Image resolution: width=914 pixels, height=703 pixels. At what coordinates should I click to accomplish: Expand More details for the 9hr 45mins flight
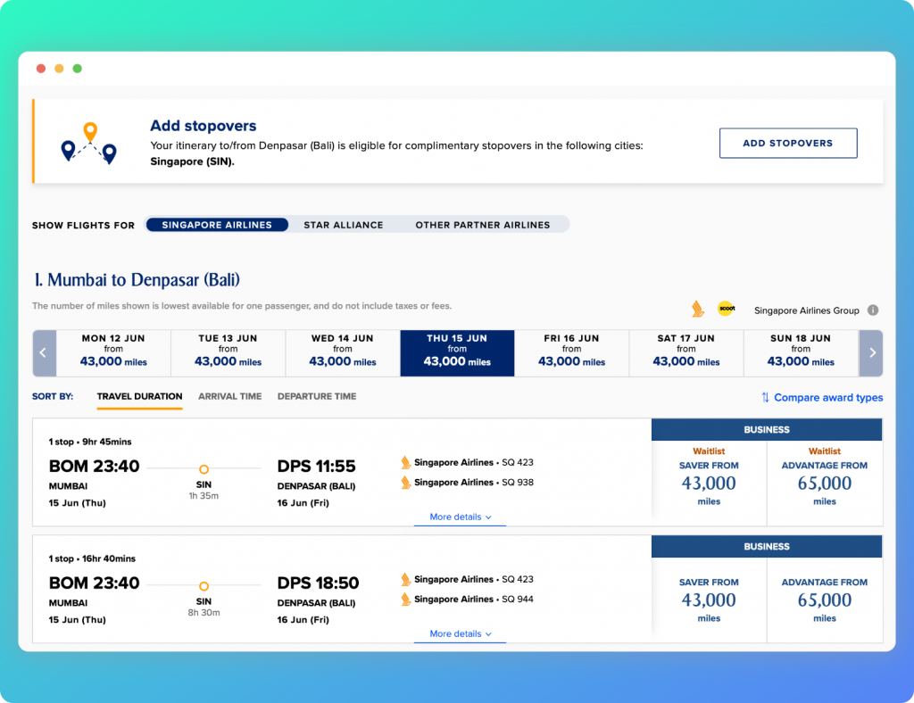(x=460, y=517)
